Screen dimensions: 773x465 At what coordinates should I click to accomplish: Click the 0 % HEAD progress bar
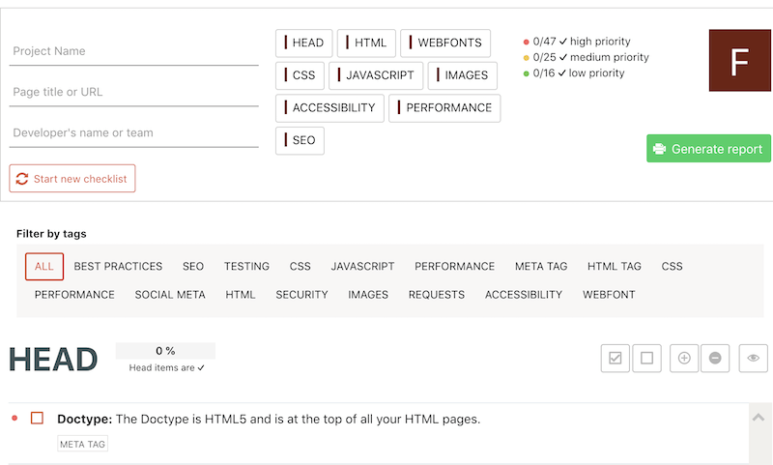click(x=165, y=351)
